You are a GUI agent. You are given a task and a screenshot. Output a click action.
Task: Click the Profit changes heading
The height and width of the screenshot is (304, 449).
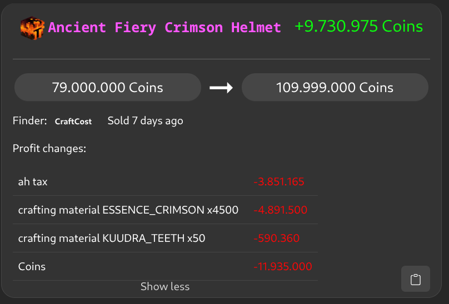(49, 149)
